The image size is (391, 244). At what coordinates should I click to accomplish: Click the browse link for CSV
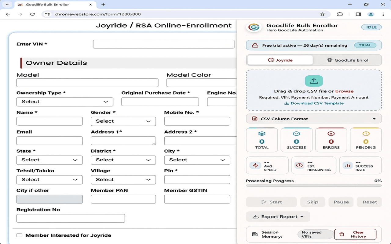(x=344, y=91)
